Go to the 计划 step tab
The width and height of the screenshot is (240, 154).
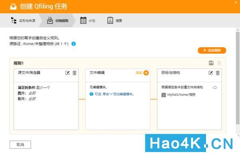pyautogui.click(x=88, y=20)
